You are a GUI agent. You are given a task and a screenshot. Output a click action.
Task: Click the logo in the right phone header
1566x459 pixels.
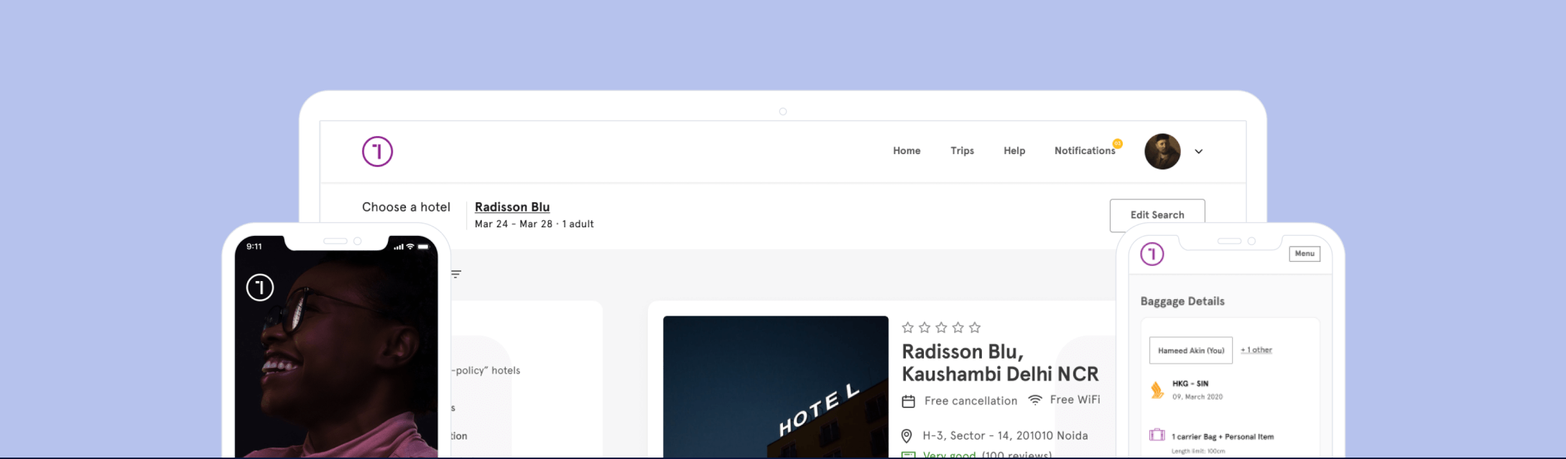click(x=1152, y=254)
